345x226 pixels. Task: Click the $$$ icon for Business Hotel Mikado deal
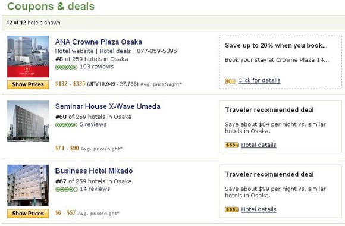[x=232, y=209]
